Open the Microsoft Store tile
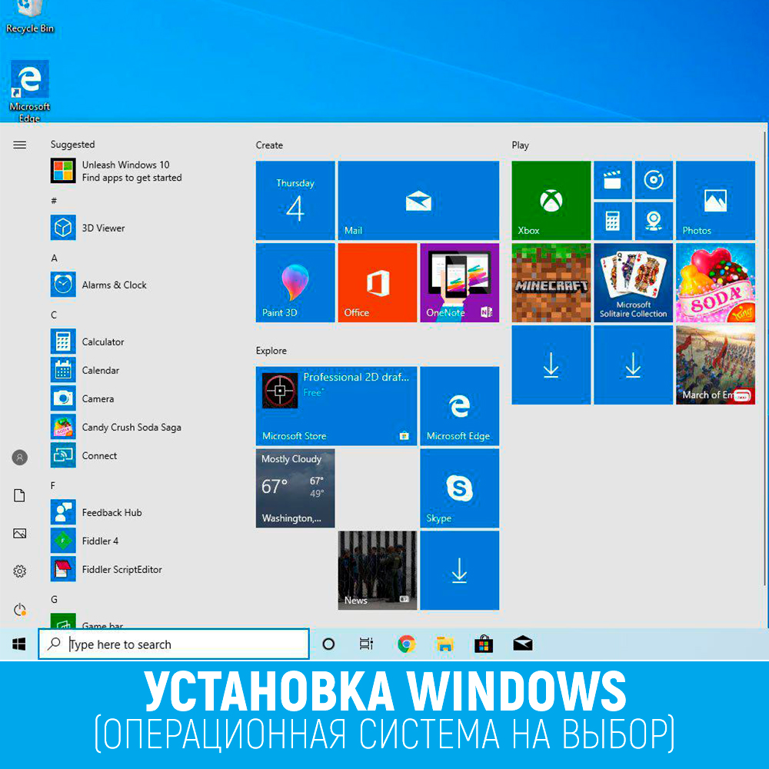Image resolution: width=769 pixels, height=769 pixels. pos(337,405)
